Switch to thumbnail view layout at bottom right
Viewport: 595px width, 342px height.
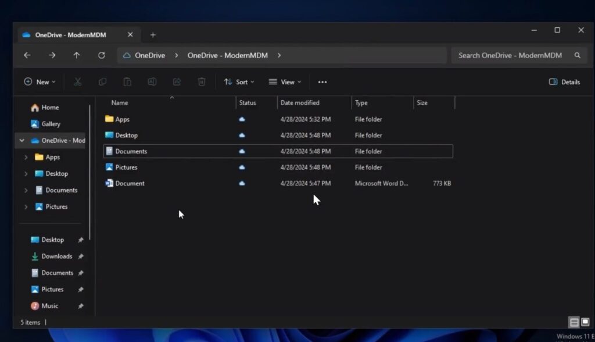(585, 322)
